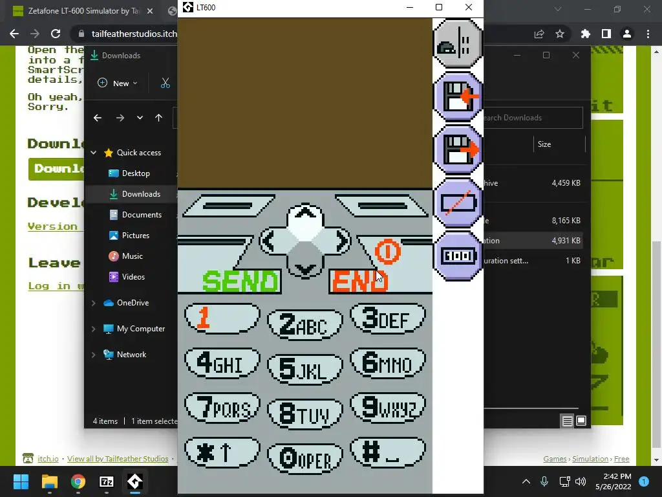The image size is (662, 497).
Task: Click the phone antenna signal icon in LT600
Action: coord(458,43)
